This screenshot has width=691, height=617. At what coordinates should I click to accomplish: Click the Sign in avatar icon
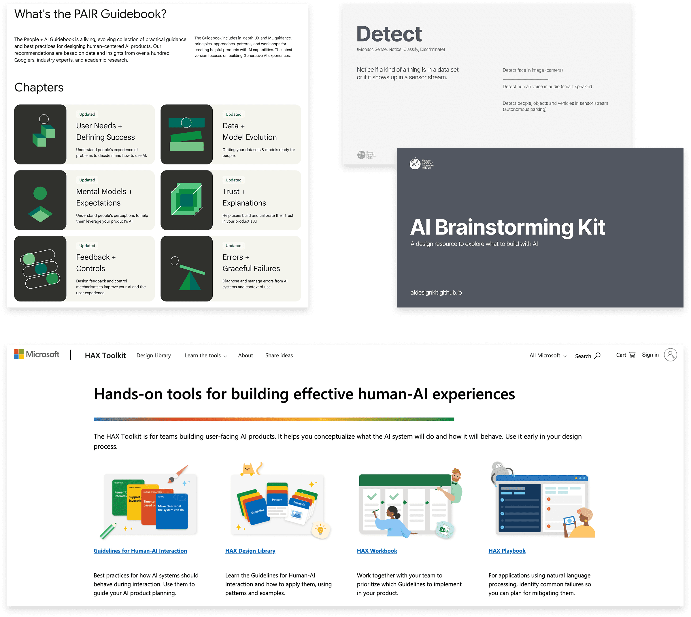point(670,355)
